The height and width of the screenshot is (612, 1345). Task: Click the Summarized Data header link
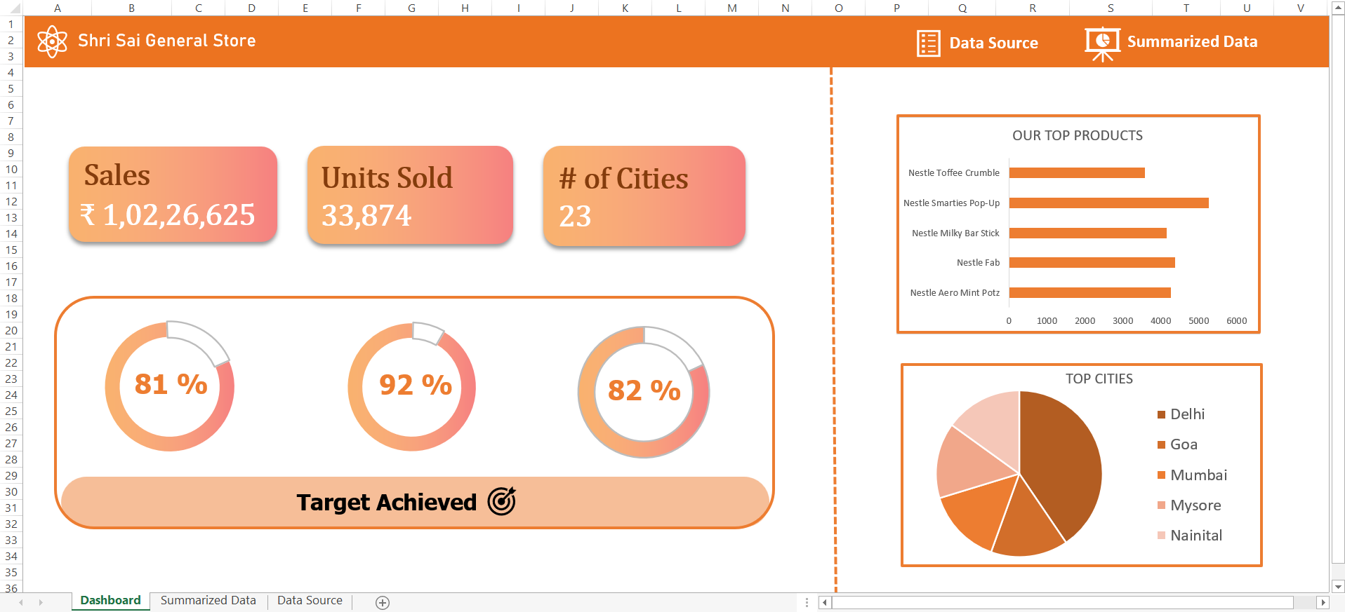(1192, 42)
